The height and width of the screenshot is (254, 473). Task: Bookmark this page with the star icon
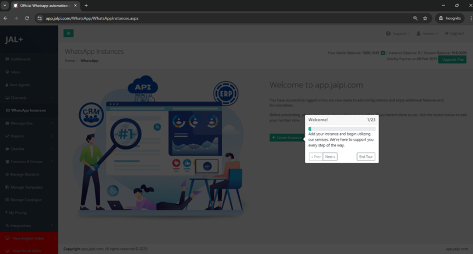pyautogui.click(x=425, y=18)
